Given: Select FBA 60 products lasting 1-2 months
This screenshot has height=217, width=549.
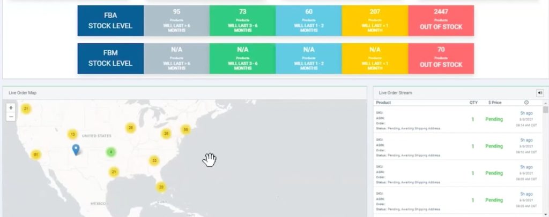Looking at the screenshot, I should point(309,21).
